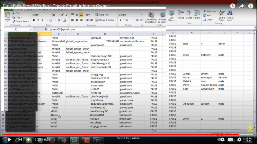Click the Increase Font Size icon

pos(62,15)
